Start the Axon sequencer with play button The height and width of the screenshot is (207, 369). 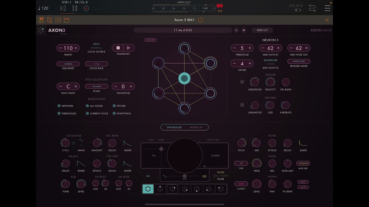(x=129, y=48)
